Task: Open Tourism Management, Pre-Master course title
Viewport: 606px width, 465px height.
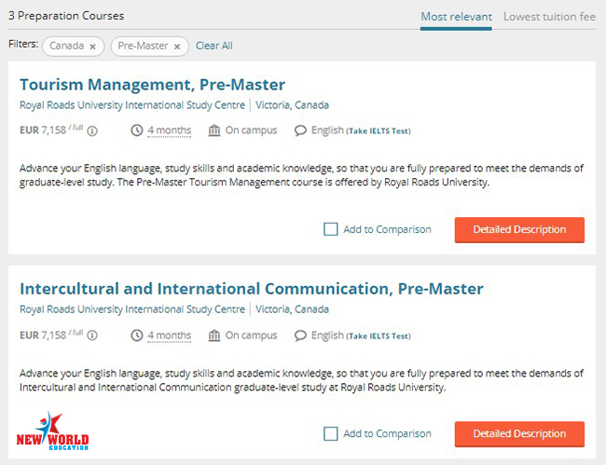Action: coord(153,85)
